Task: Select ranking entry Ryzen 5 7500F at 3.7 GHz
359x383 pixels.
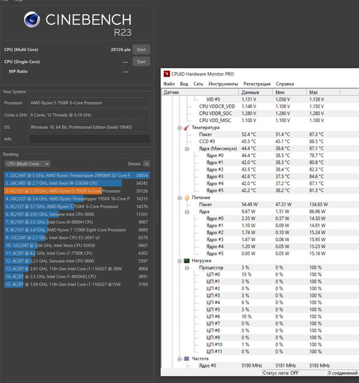Action: click(x=77, y=206)
